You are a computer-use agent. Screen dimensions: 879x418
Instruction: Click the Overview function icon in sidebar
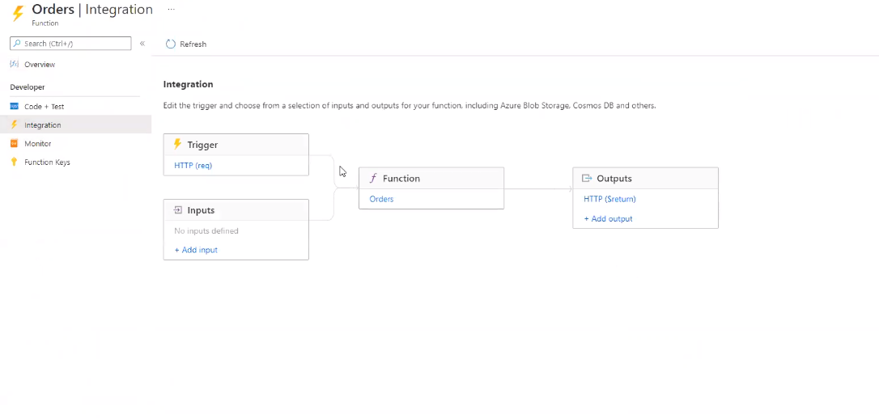coord(14,64)
